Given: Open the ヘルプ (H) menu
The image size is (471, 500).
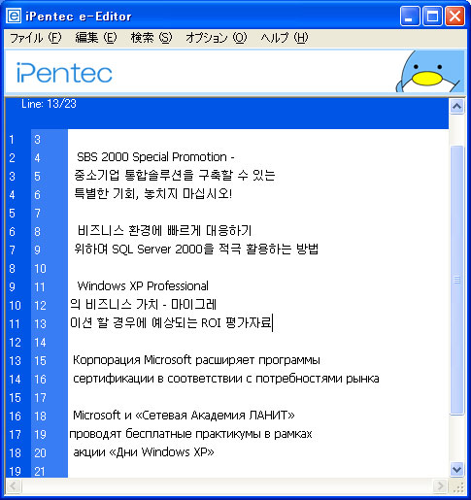Looking at the screenshot, I should (x=285, y=38).
